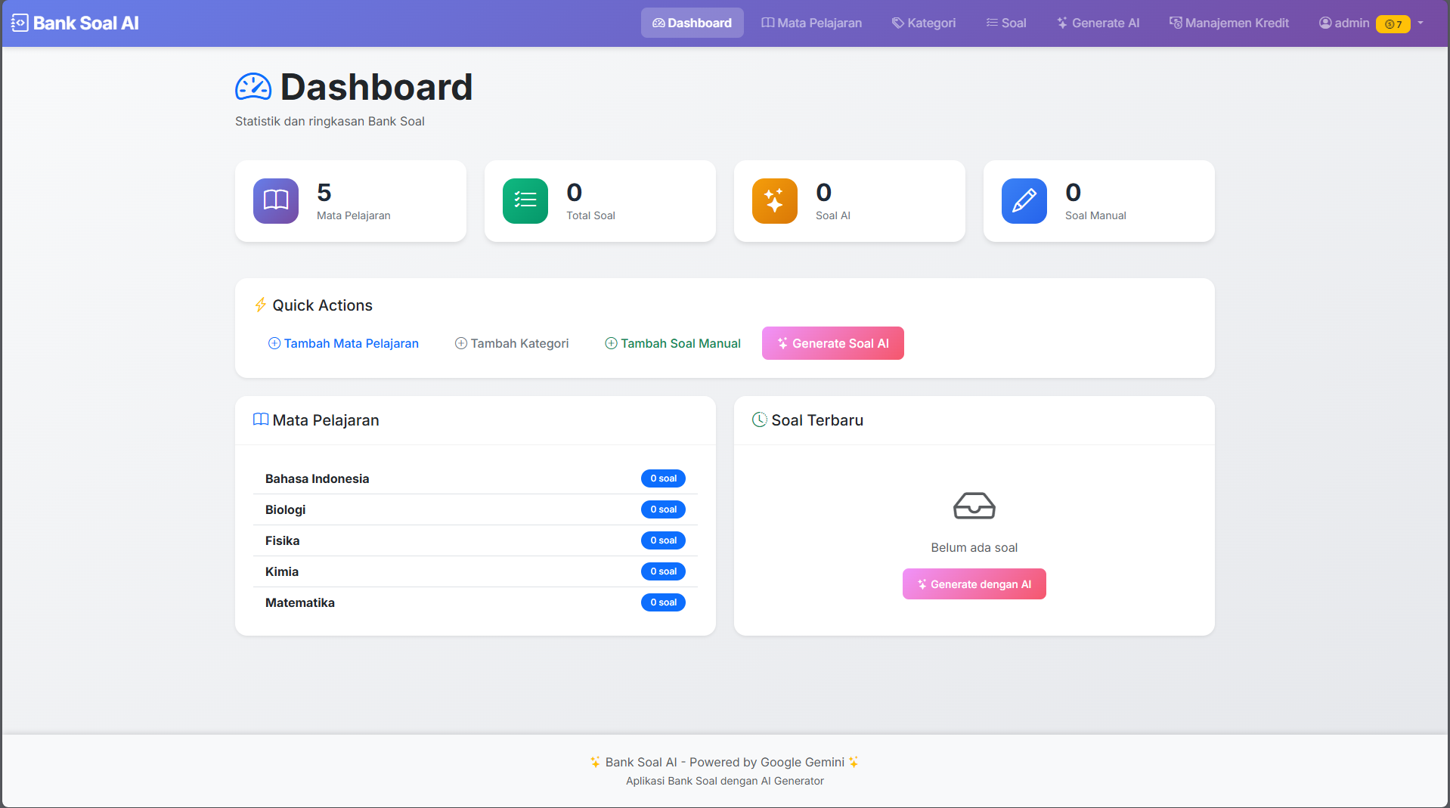Select the Soal menu item
The height and width of the screenshot is (808, 1450).
click(x=1005, y=23)
